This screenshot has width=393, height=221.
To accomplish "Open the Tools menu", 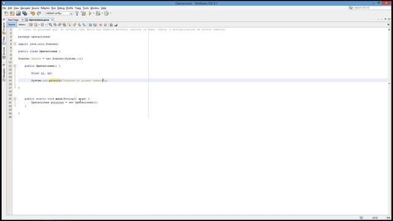I will (86, 8).
